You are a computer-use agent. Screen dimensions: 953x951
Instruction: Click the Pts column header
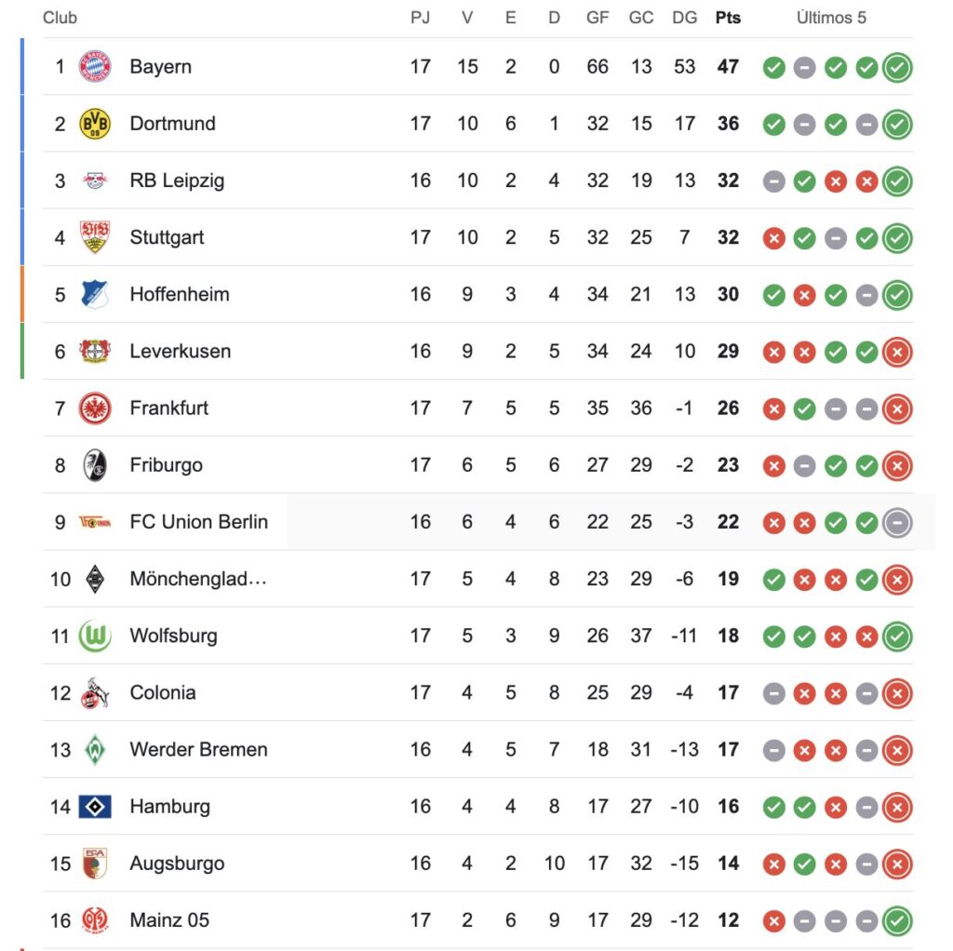728,18
